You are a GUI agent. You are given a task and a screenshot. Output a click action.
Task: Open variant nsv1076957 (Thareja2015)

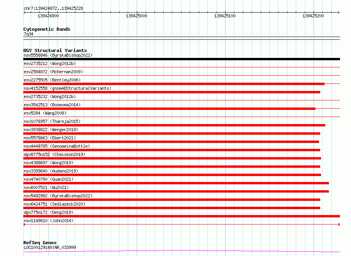point(52,121)
